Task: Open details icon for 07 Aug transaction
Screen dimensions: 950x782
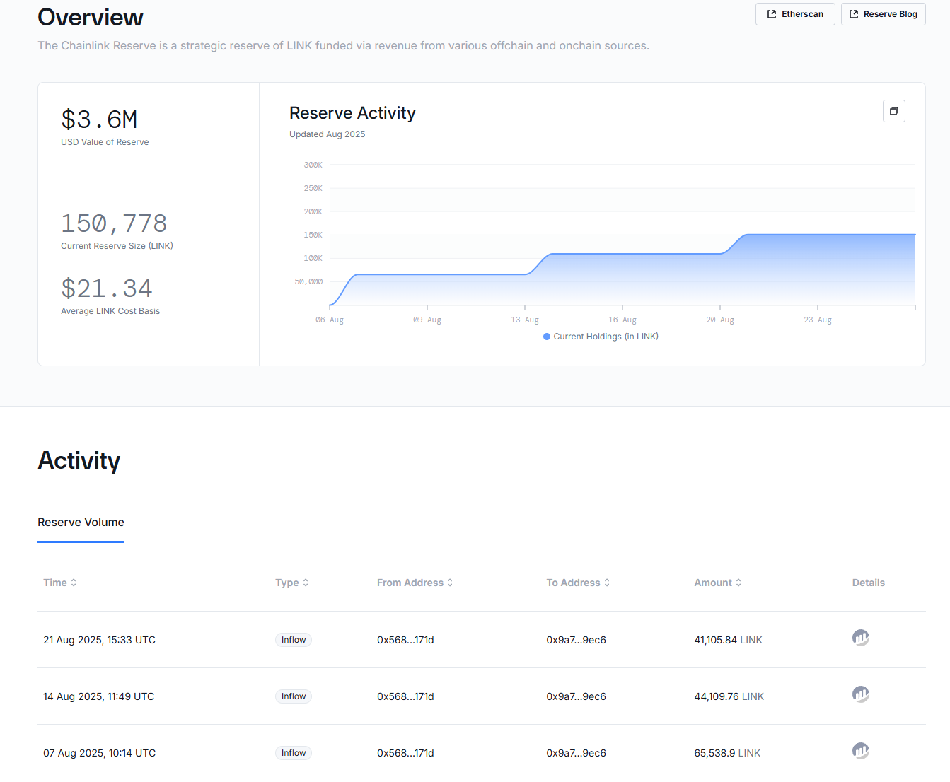Action: (860, 751)
